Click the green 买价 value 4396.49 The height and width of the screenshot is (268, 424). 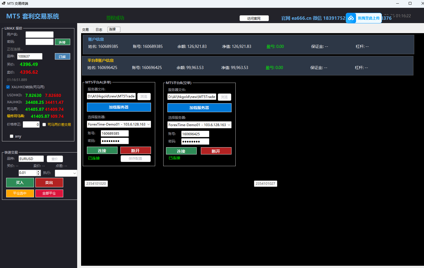point(29,65)
